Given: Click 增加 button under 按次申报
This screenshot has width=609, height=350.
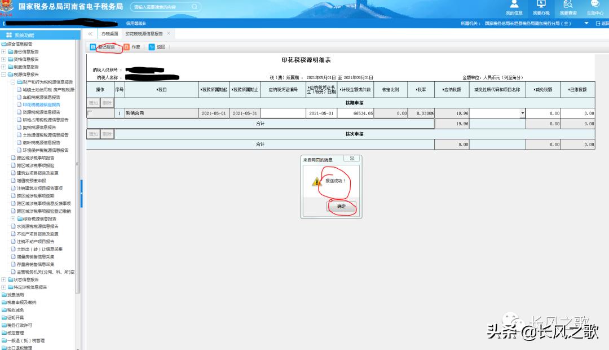Looking at the screenshot, I should coord(93,134).
